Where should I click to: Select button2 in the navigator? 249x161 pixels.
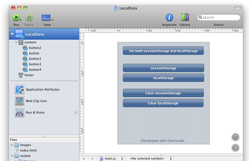pos(35,48)
